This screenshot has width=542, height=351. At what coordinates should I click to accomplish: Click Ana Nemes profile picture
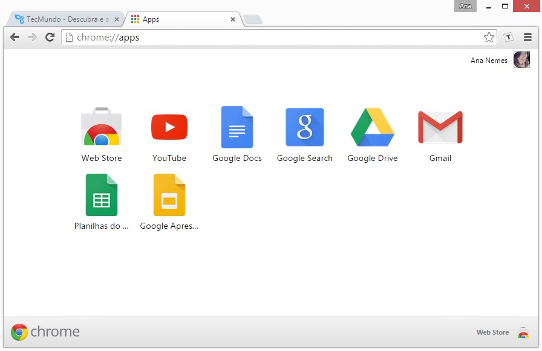point(521,60)
